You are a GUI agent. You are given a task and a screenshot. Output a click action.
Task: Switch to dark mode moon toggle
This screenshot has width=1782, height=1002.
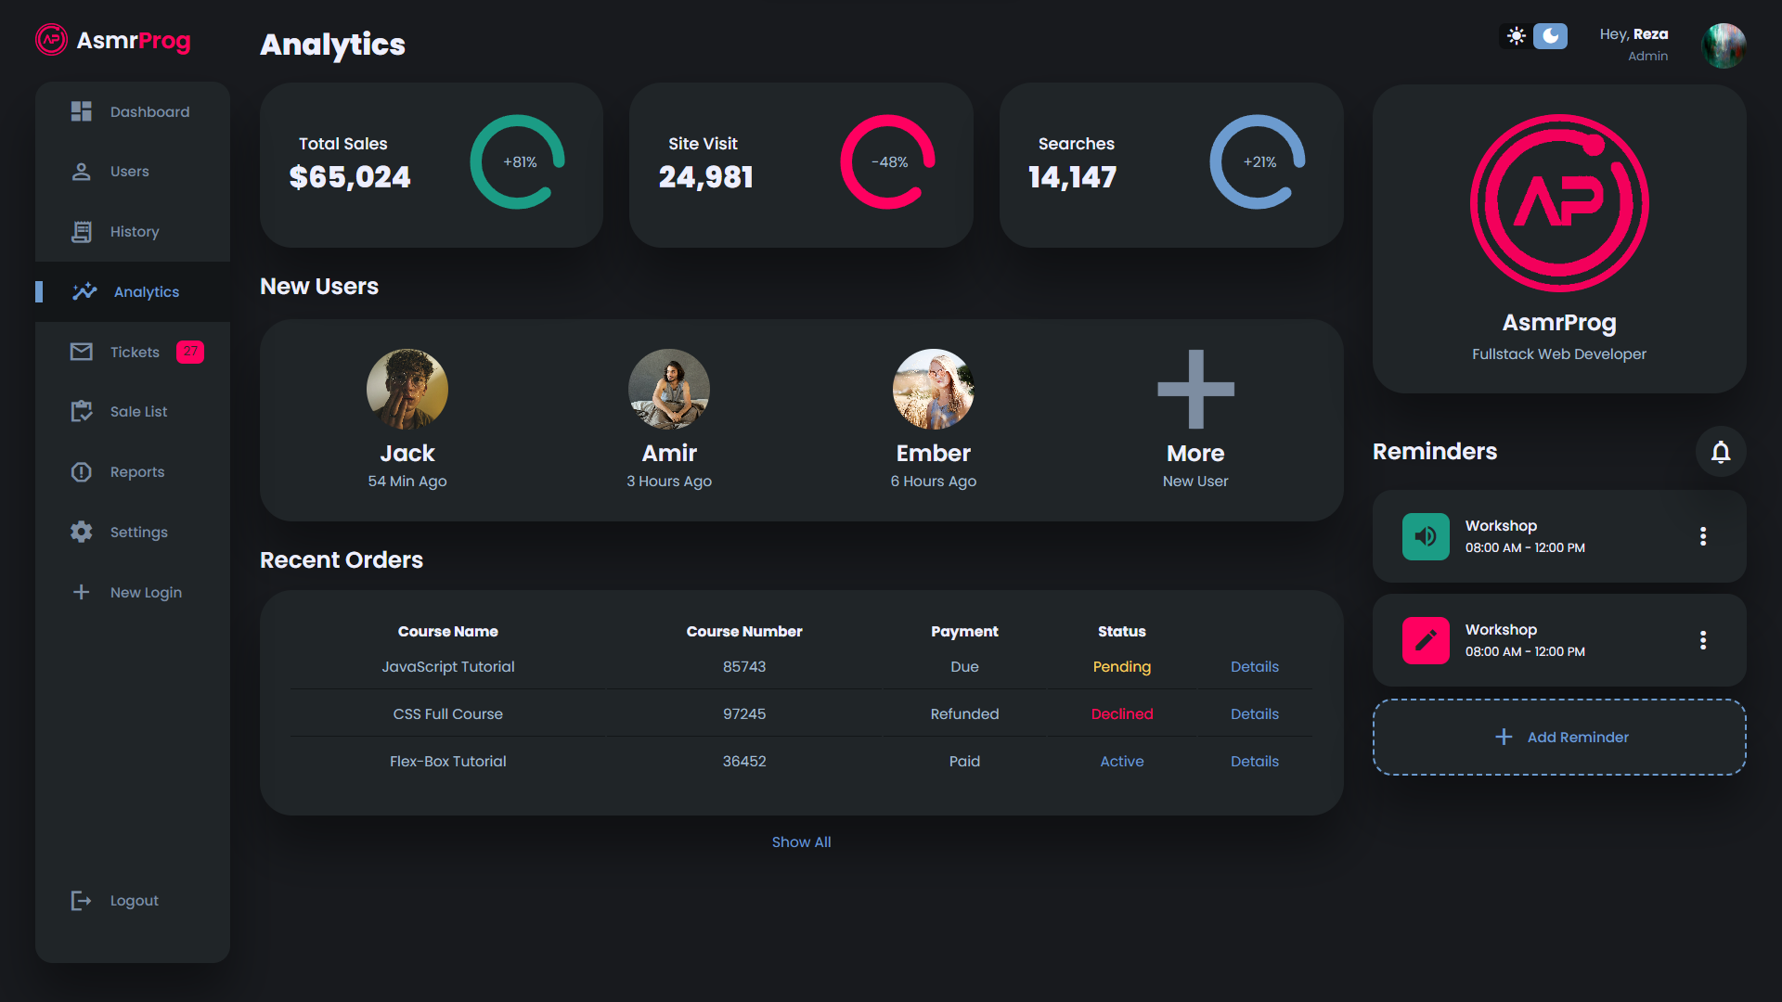pos(1550,36)
